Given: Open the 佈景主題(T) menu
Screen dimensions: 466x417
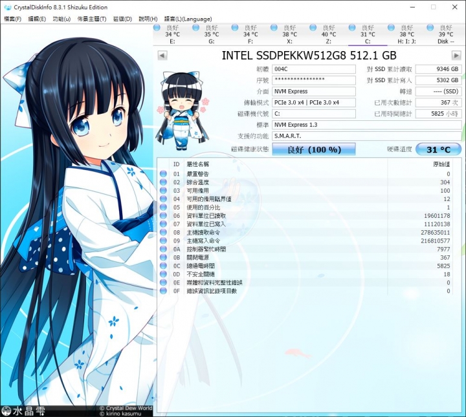Looking at the screenshot, I should (x=92, y=19).
